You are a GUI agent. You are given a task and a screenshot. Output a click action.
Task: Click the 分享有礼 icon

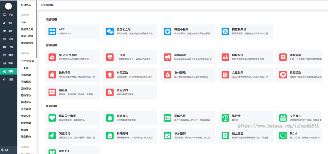coord(110,118)
